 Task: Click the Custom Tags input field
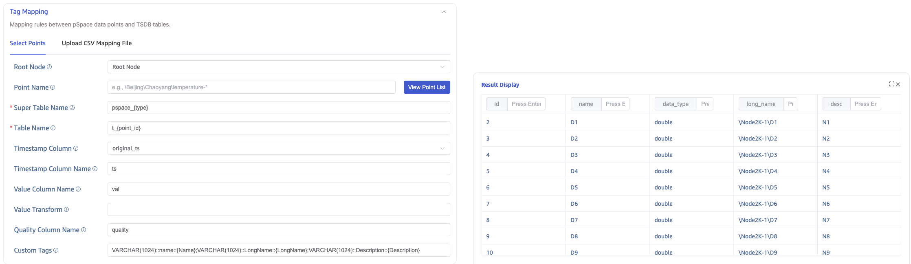click(279, 250)
